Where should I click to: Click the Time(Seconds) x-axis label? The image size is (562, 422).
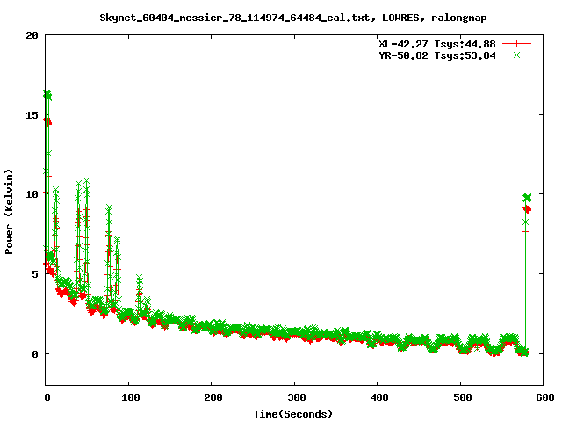click(292, 414)
